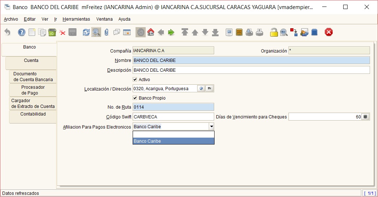Select Banco Caribe in the dropdown list

click(x=173, y=141)
